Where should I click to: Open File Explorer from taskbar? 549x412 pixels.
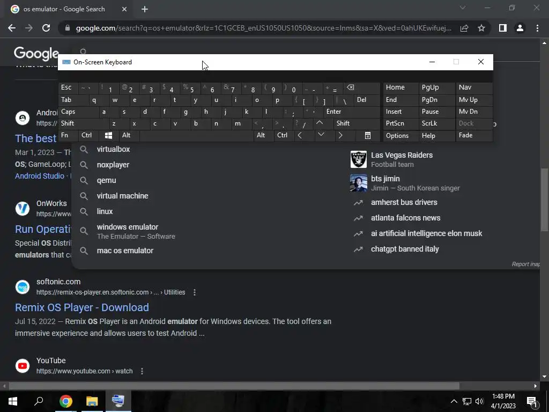92,401
